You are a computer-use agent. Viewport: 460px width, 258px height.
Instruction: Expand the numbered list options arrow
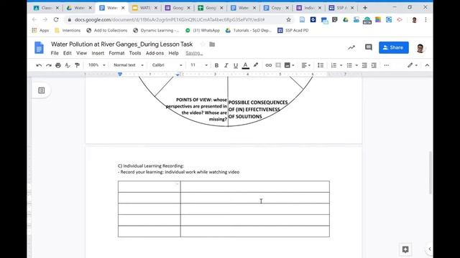[x=341, y=65]
